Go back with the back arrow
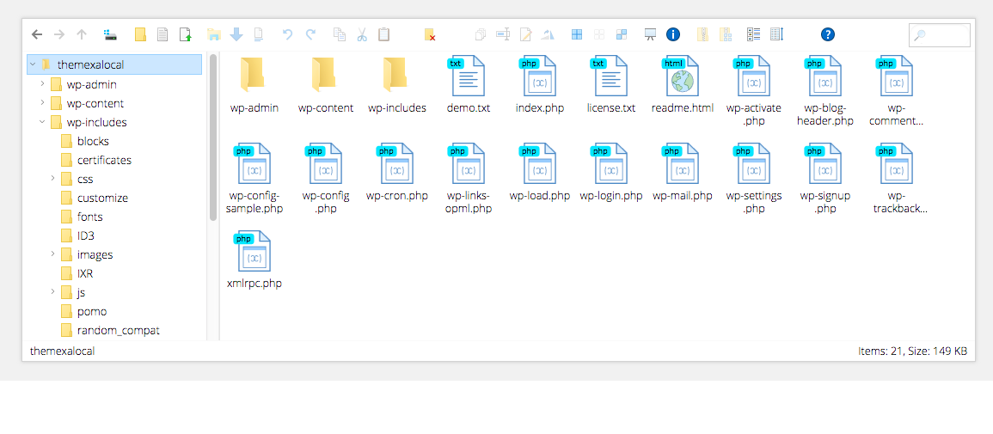This screenshot has width=993, height=434. (x=37, y=34)
